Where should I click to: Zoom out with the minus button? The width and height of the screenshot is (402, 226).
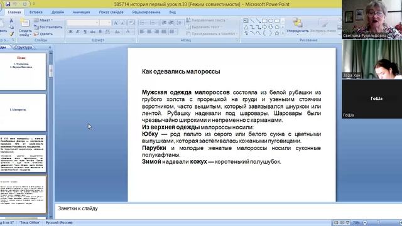(x=365, y=223)
